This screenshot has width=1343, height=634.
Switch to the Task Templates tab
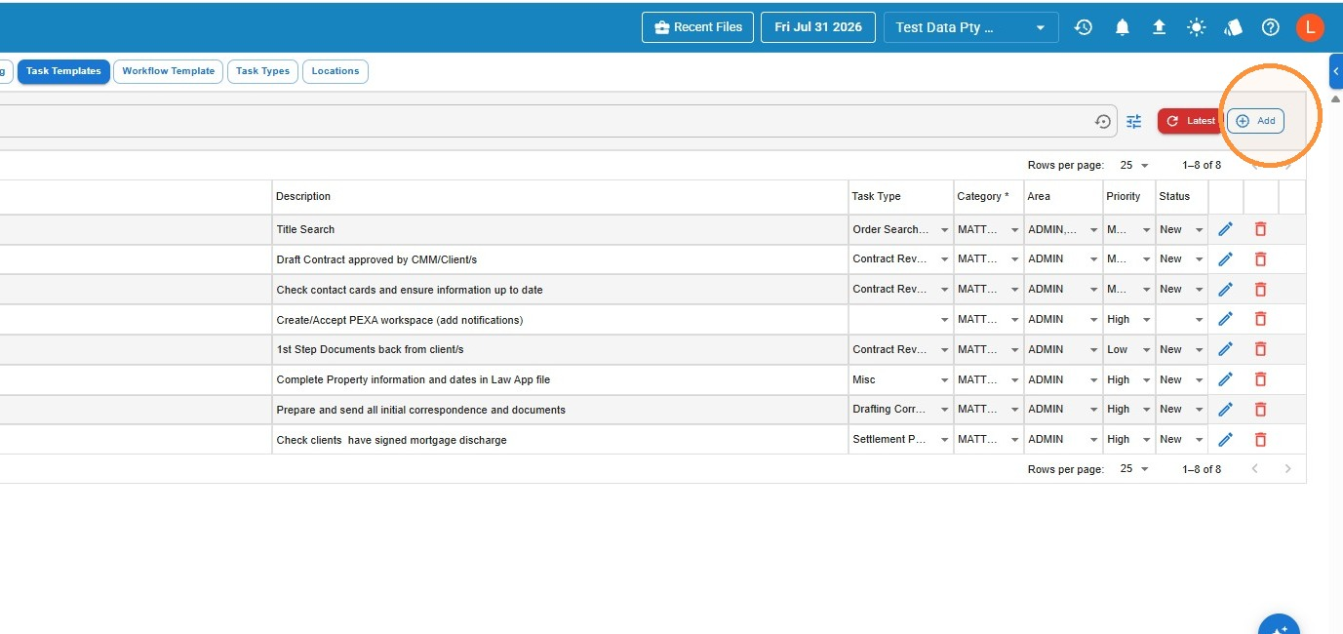tap(63, 71)
